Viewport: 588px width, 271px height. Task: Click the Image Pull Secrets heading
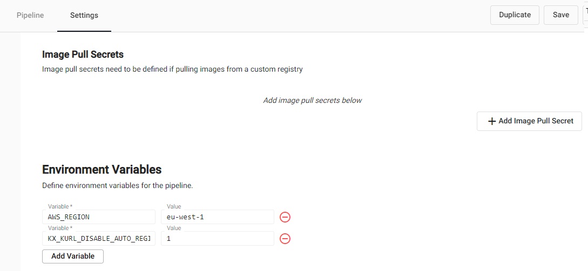(x=83, y=54)
